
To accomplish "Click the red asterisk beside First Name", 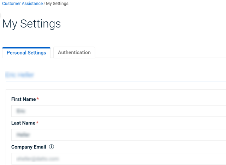I will click(38, 100).
